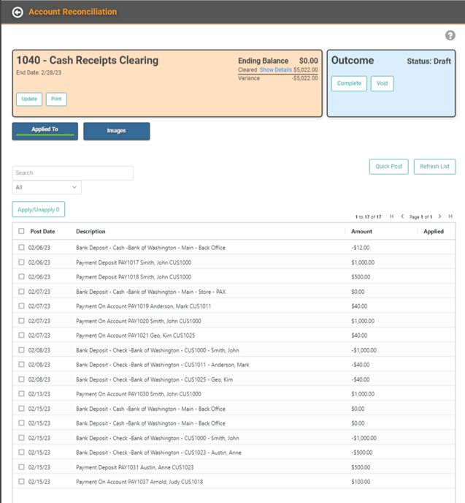Screen dimensions: 465x503
Task: Open the All filter dropdown
Action: [x=47, y=188]
